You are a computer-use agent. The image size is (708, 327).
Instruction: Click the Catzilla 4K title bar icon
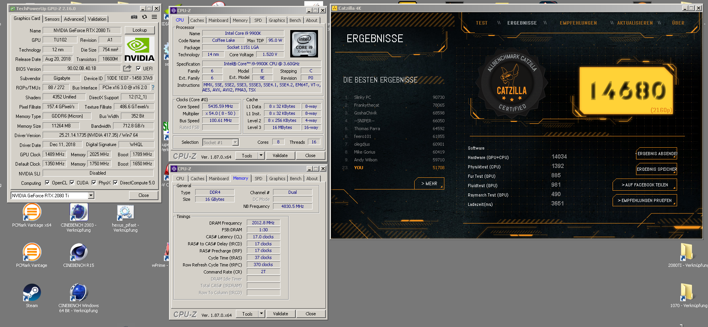[334, 8]
